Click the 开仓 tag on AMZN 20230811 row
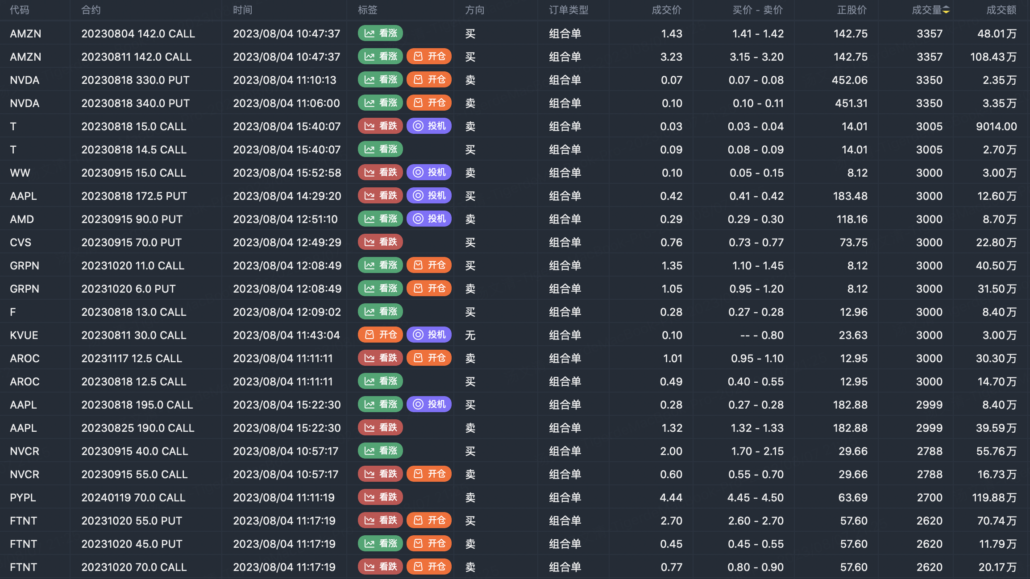 pos(429,57)
